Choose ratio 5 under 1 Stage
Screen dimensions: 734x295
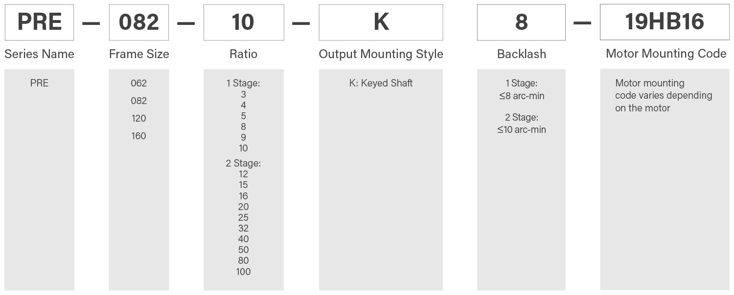click(x=243, y=116)
